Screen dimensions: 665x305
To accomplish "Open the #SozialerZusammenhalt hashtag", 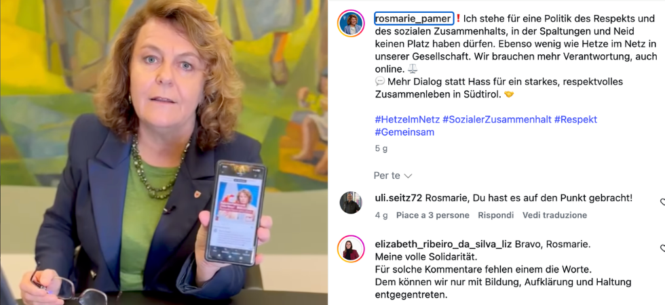I will point(497,119).
